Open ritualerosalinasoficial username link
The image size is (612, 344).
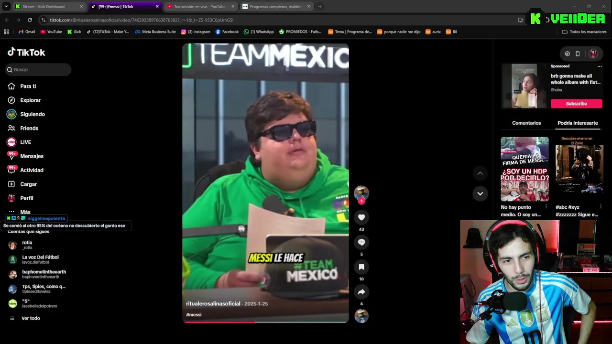pos(213,304)
